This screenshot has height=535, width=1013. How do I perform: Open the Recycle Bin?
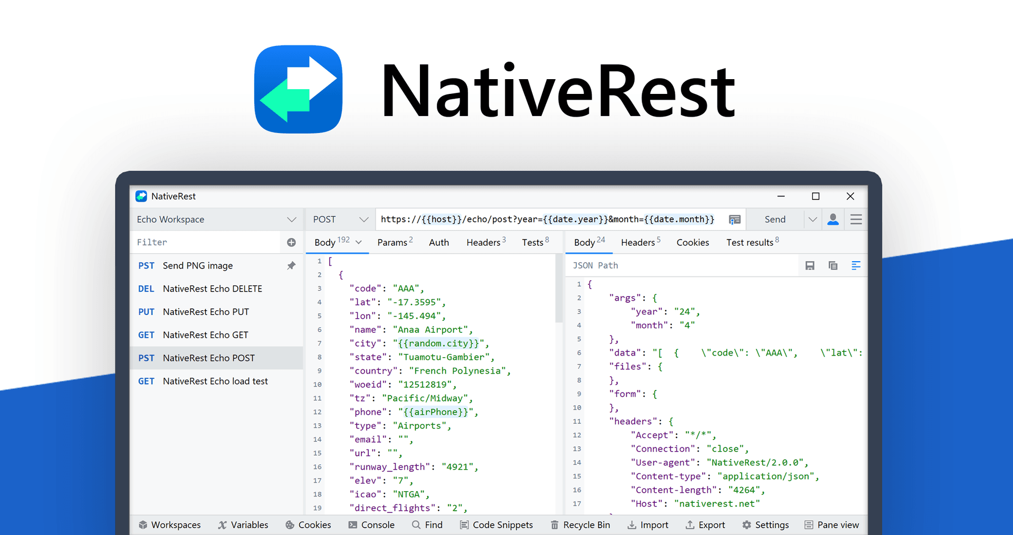(x=580, y=524)
